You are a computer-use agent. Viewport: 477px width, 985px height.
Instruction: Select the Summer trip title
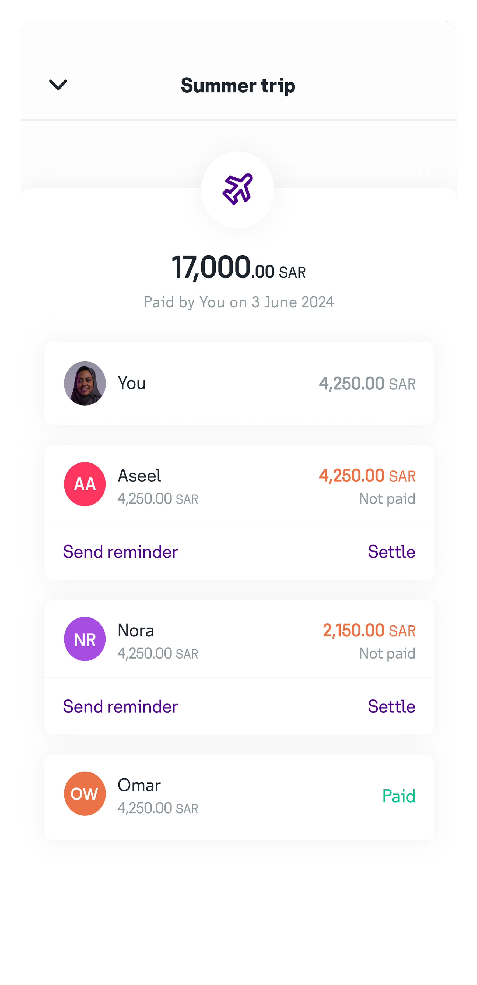[x=238, y=85]
